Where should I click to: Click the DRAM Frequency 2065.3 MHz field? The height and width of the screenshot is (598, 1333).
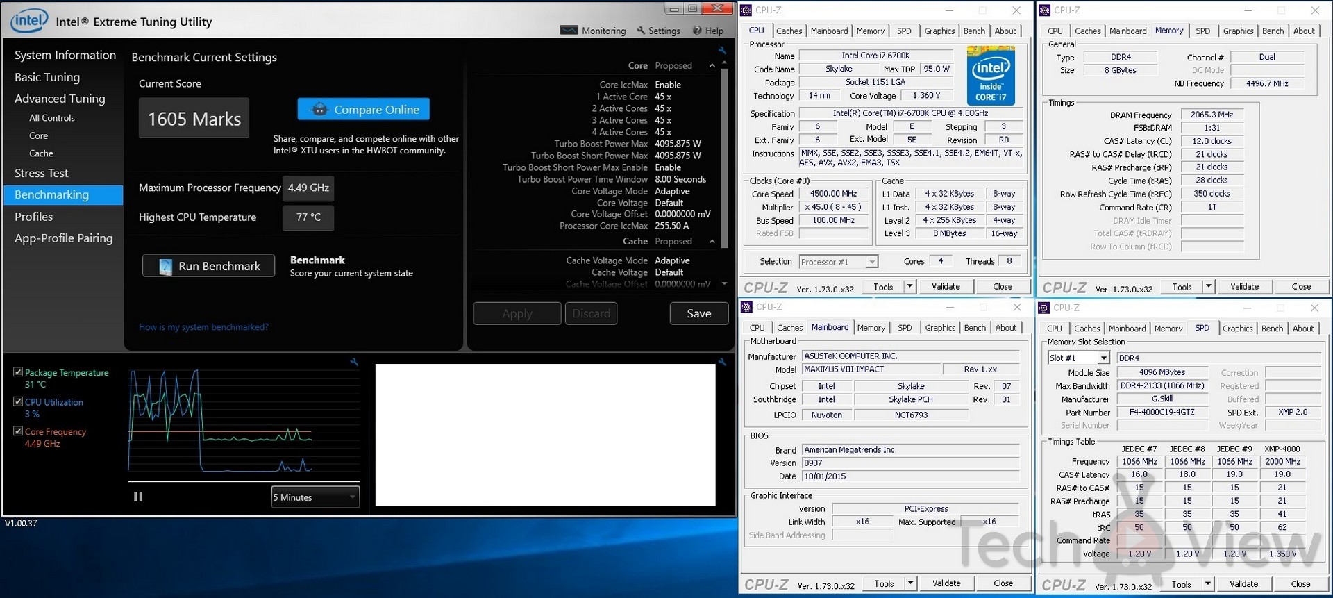(1212, 115)
